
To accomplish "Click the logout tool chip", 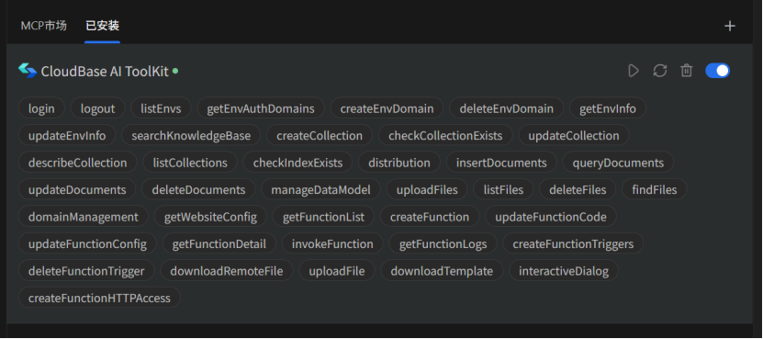I will tap(98, 108).
